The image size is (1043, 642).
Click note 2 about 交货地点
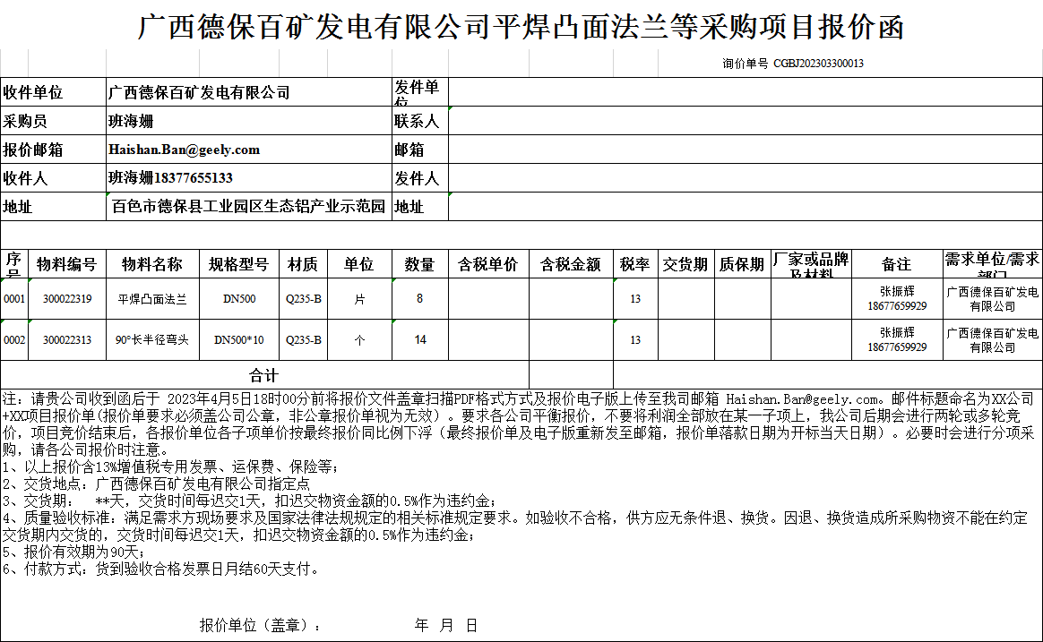pos(156,484)
